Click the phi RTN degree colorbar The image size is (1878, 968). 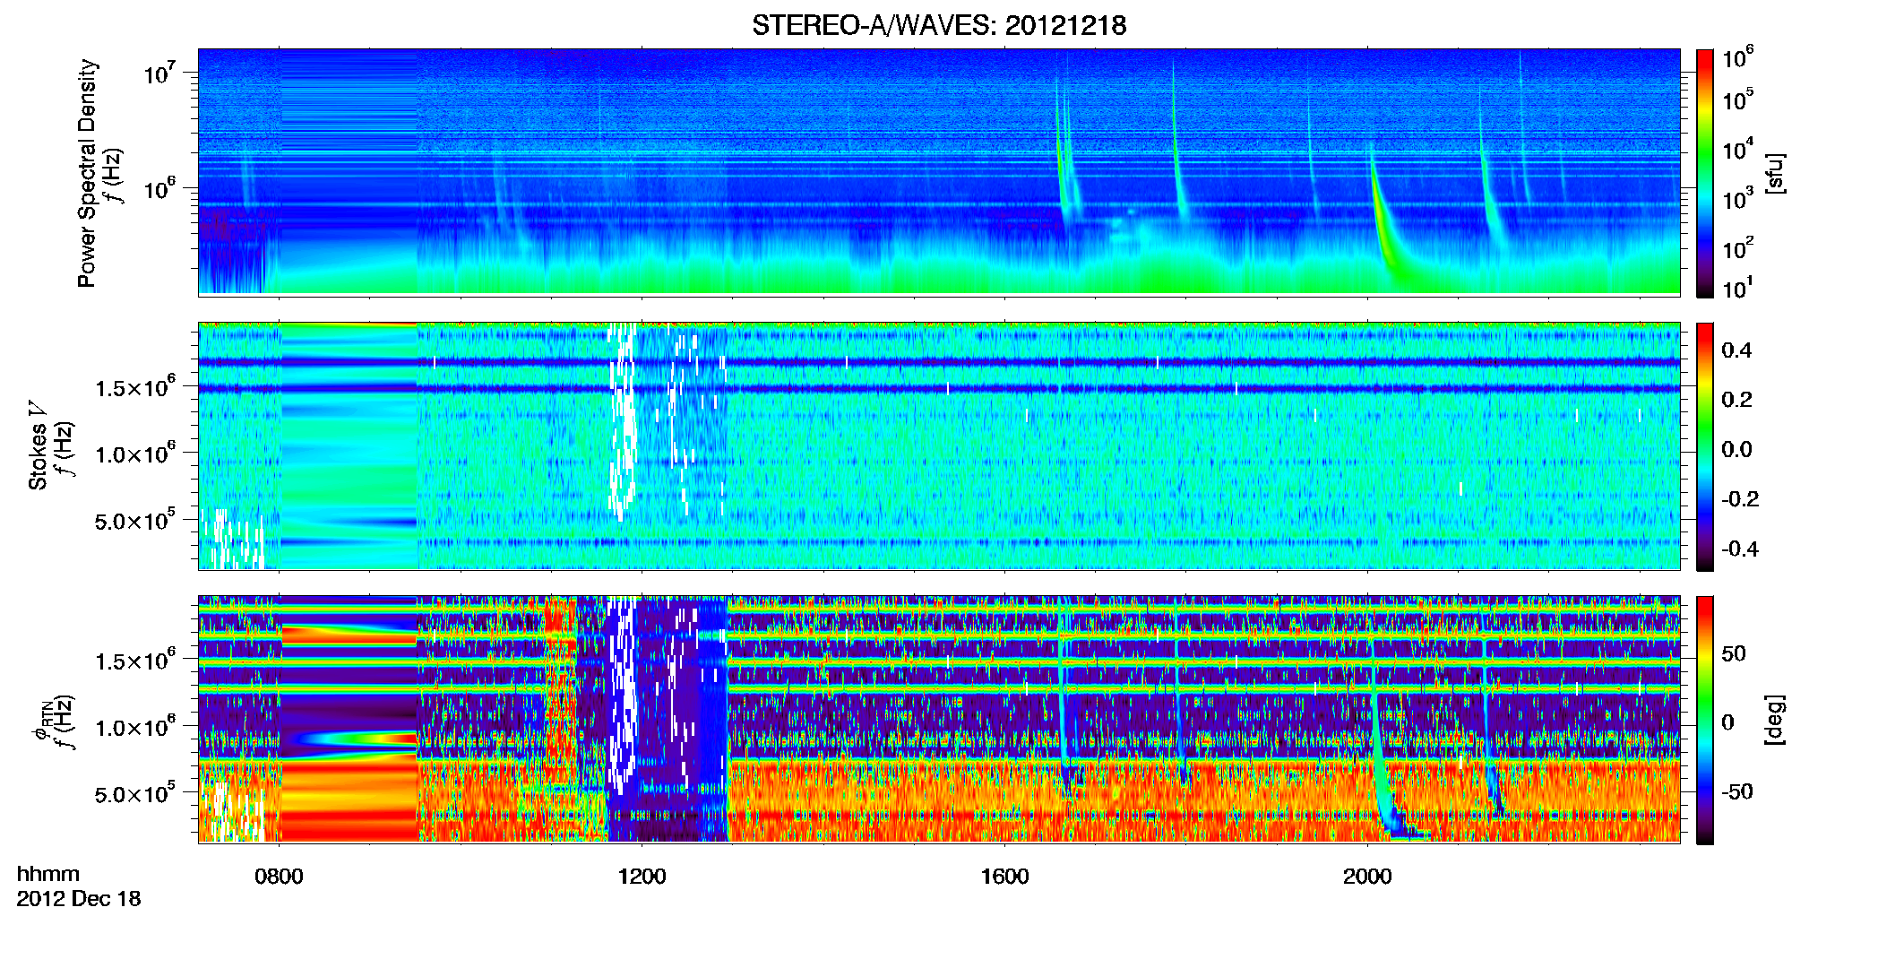1704,720
